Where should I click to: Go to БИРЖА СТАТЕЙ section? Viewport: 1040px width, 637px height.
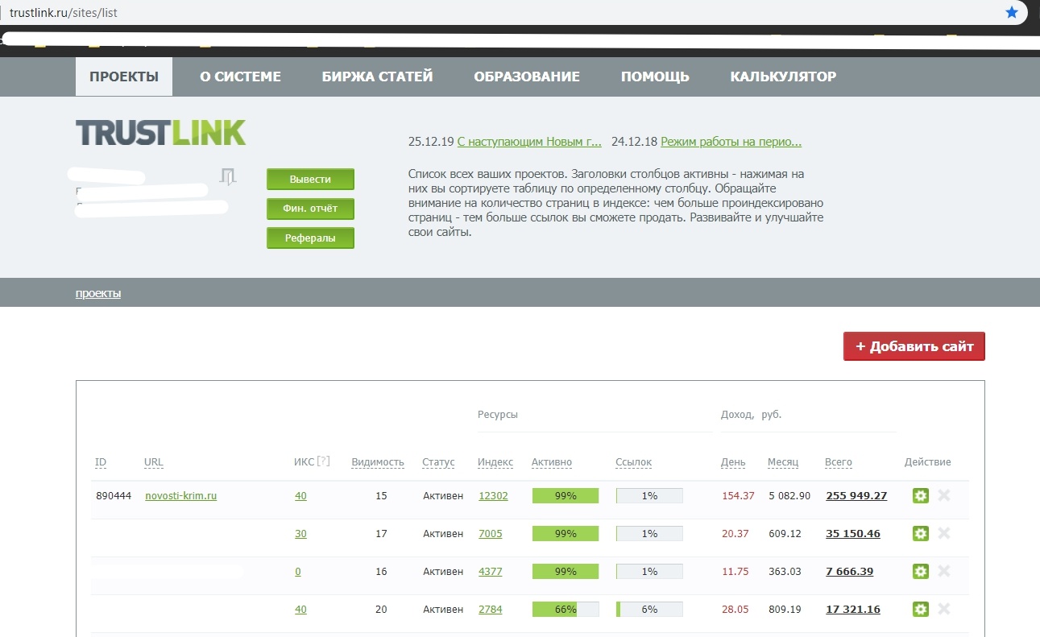point(377,77)
